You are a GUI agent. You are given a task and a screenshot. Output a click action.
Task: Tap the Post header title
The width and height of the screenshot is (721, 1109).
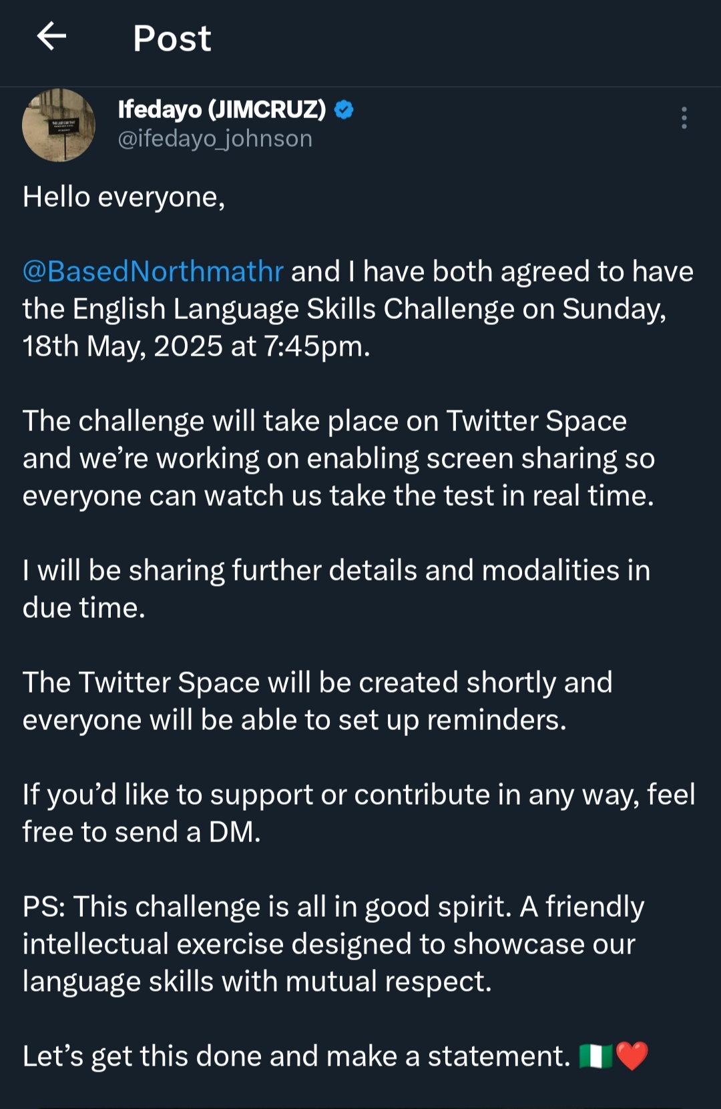click(172, 38)
